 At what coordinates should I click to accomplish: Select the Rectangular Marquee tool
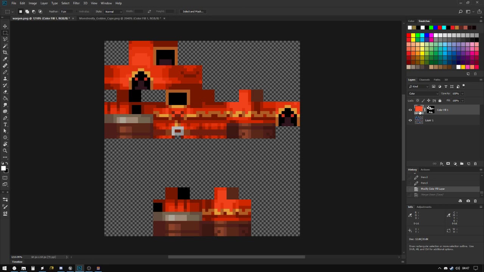[x=5, y=33]
